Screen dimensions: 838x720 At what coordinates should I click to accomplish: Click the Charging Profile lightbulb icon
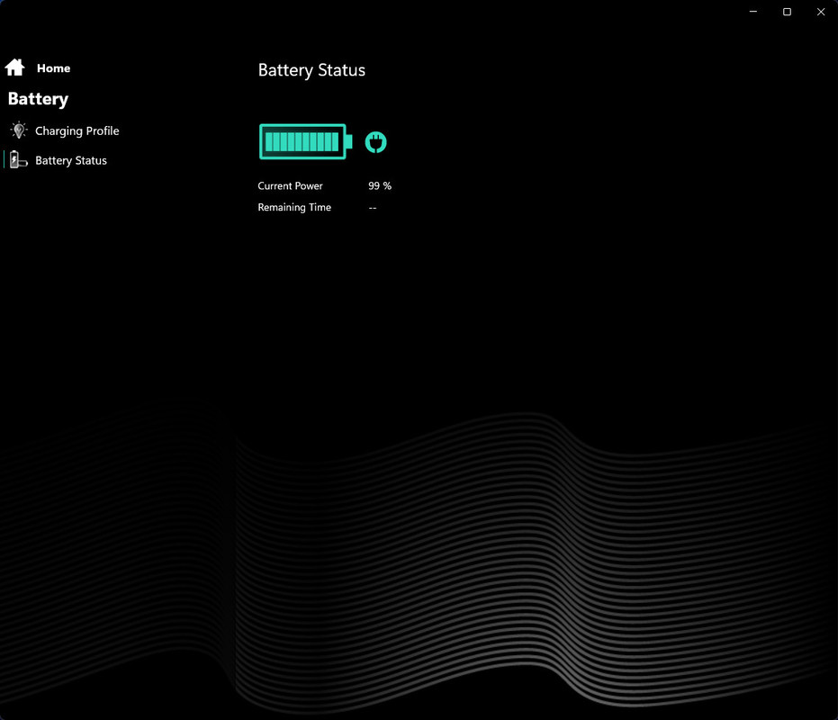pyautogui.click(x=19, y=130)
